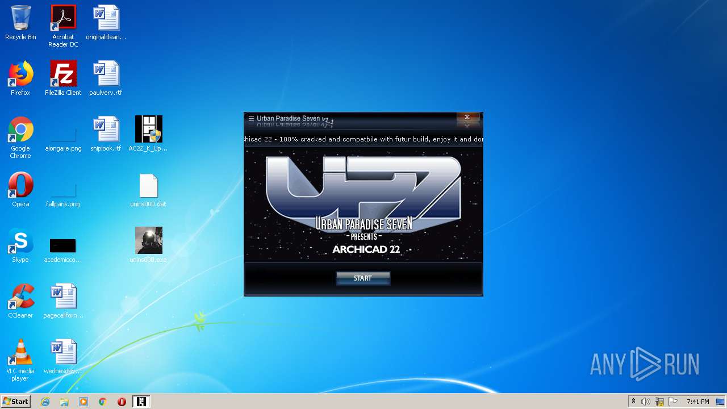The height and width of the screenshot is (409, 727).
Task: Click the 7:41 PM taskbar clock
Action: tap(697, 402)
